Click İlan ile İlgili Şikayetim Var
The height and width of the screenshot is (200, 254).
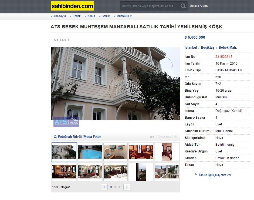[215, 175]
